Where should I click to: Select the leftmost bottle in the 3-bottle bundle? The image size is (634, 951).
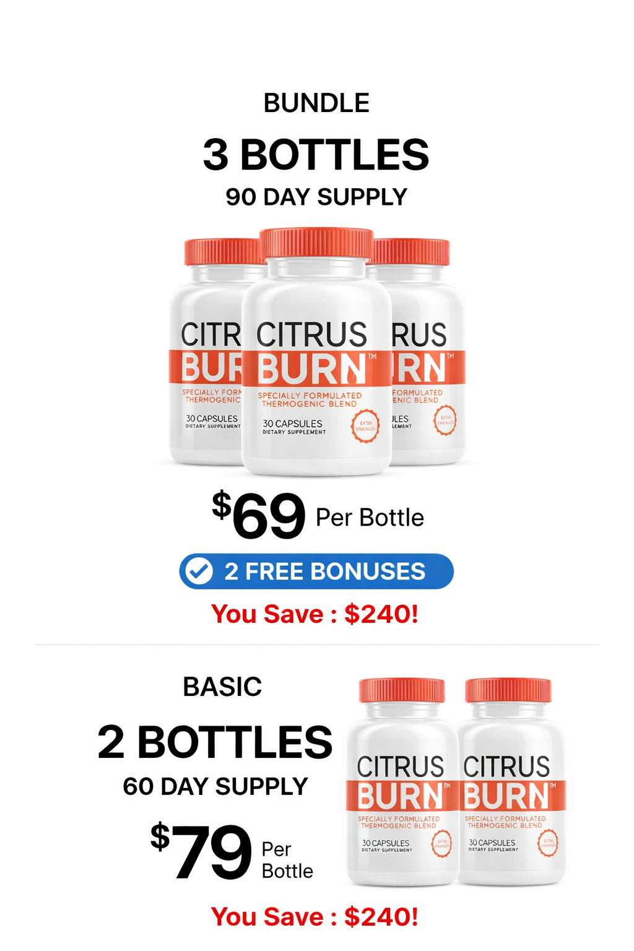(204, 371)
